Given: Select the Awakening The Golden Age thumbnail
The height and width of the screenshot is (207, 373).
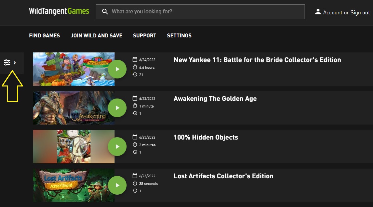Looking at the screenshot, I should pyautogui.click(x=74, y=108).
